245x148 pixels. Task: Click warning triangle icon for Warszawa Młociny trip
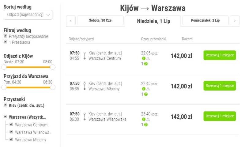tap(148, 89)
